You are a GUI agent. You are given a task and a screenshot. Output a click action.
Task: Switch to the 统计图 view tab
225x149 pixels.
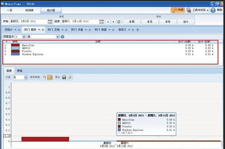tap(51, 10)
